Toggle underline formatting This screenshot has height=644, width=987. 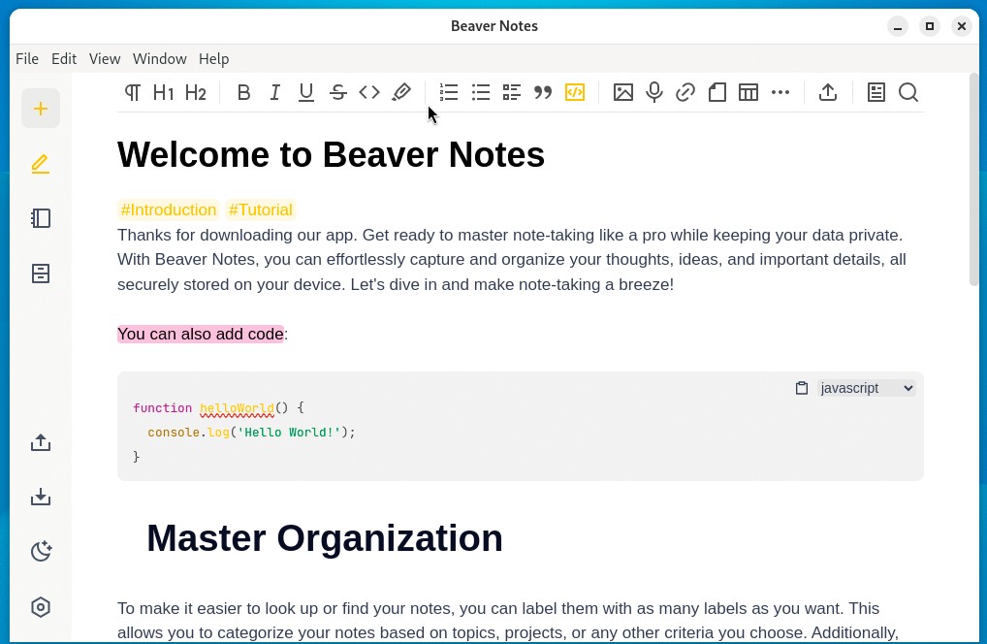pyautogui.click(x=306, y=92)
